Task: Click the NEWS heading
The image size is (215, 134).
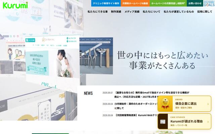Action: click(88, 93)
